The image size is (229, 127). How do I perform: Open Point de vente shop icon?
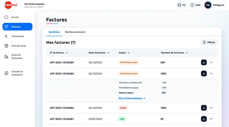6,46
